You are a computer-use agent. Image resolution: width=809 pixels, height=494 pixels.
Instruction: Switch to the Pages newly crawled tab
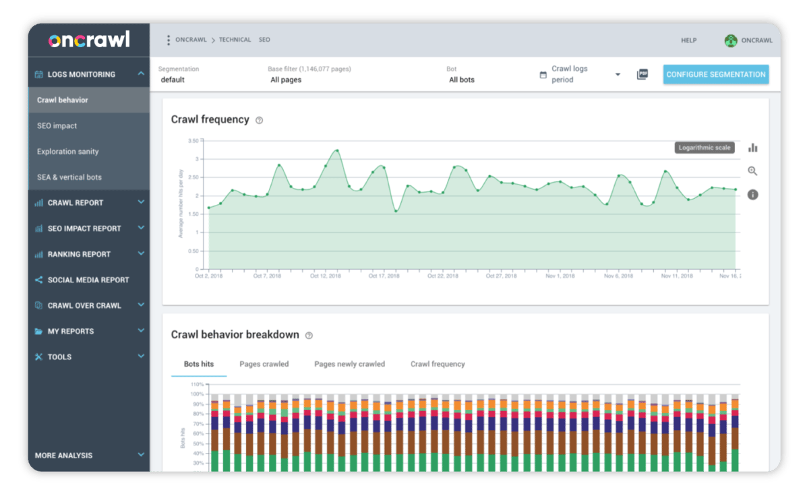coord(349,364)
